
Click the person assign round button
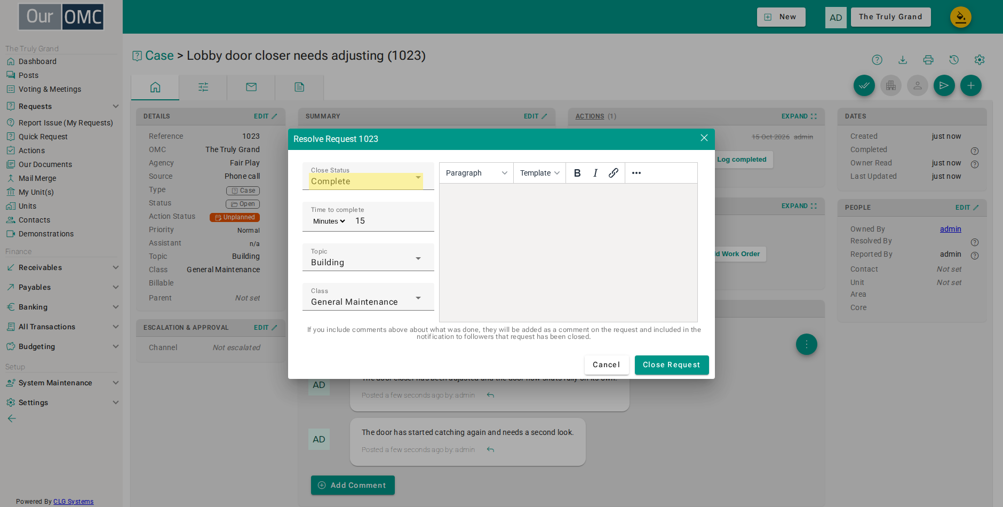pyautogui.click(x=918, y=85)
